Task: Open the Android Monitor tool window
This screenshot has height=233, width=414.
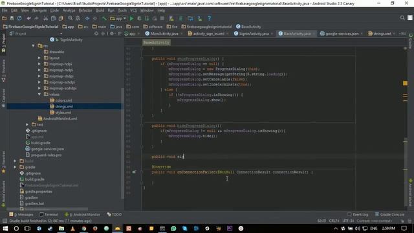Action: coord(83,214)
